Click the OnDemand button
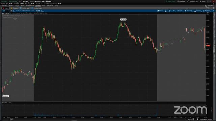Screen dimensions: 216x121 tap(210, 6)
